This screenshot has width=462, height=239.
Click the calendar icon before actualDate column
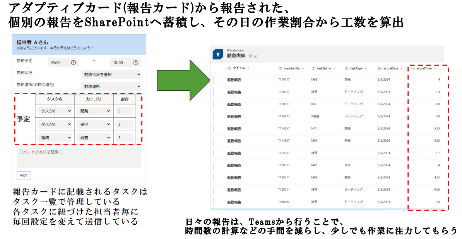(x=380, y=68)
